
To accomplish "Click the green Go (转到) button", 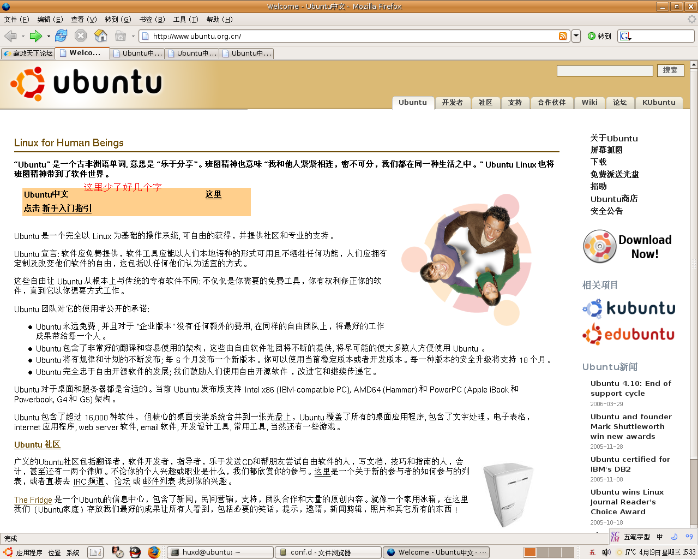I will pyautogui.click(x=599, y=36).
